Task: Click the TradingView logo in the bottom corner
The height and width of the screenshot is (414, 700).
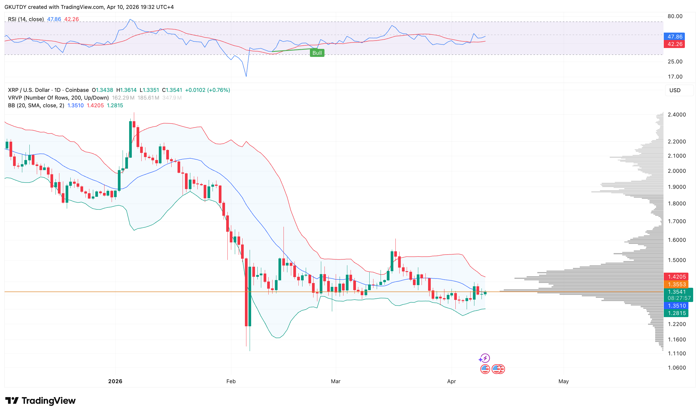Action: (x=40, y=400)
